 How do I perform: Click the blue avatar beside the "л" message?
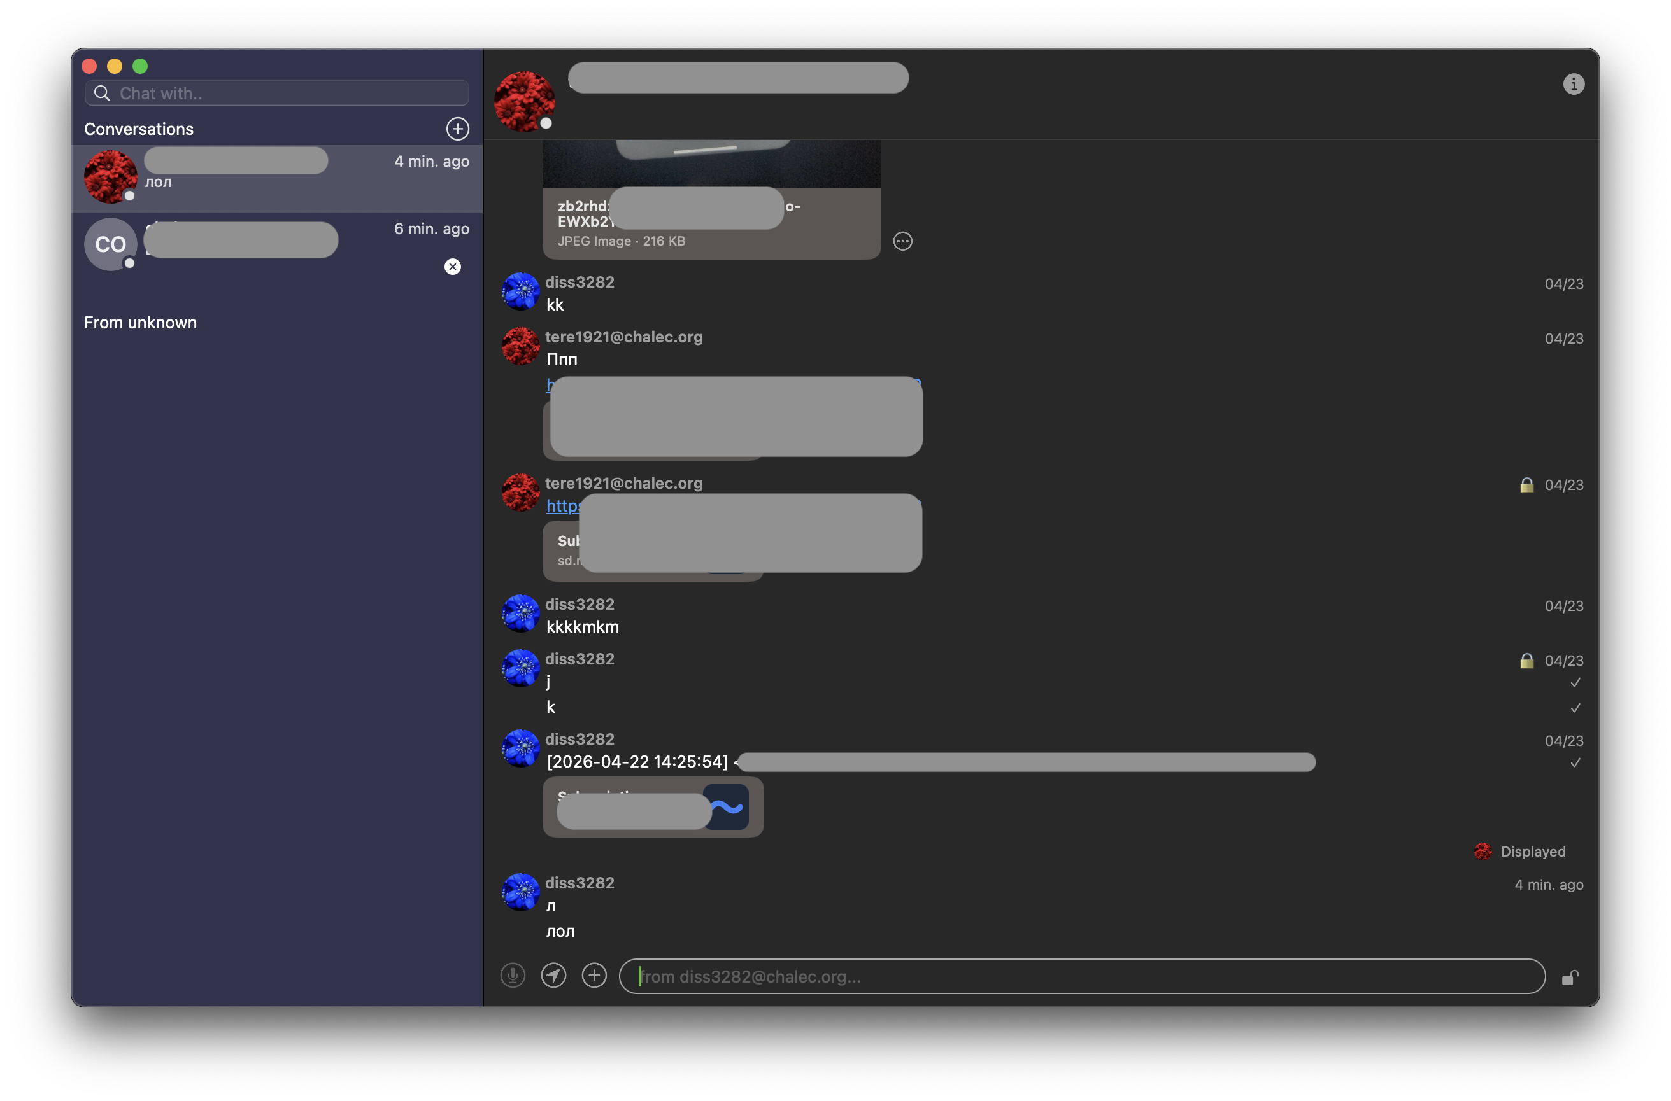tap(520, 892)
